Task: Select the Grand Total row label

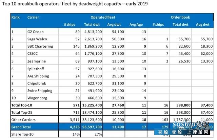Action: click(21, 127)
